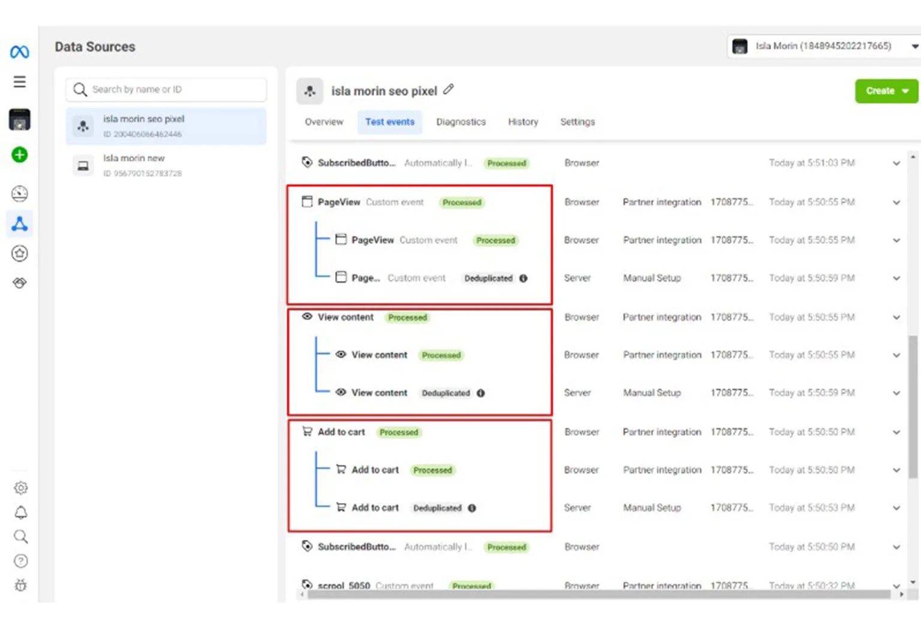Screen dimensions: 921x623
Task: Click the laptop icon of Isla morin new
Action: (x=83, y=165)
